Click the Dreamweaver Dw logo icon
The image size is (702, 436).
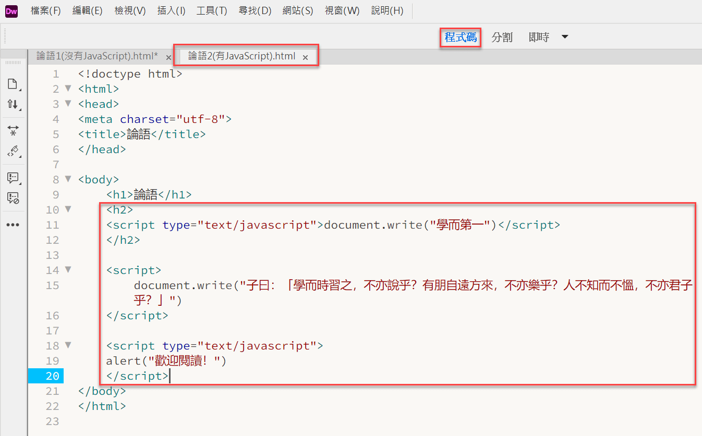11,11
